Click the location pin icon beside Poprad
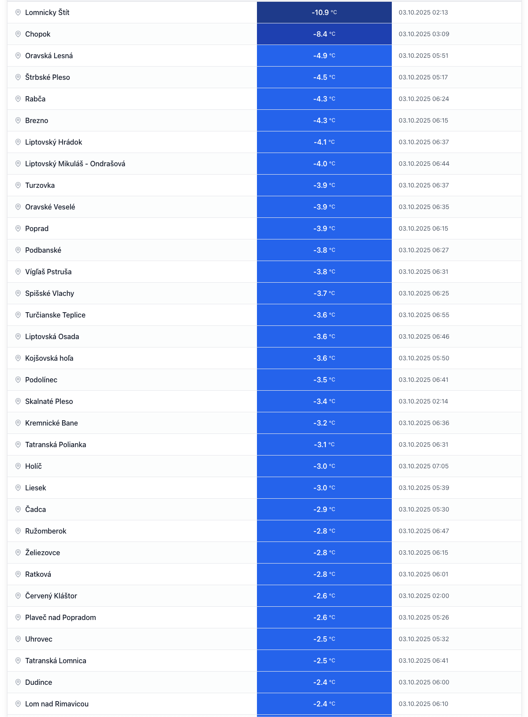 pyautogui.click(x=18, y=228)
